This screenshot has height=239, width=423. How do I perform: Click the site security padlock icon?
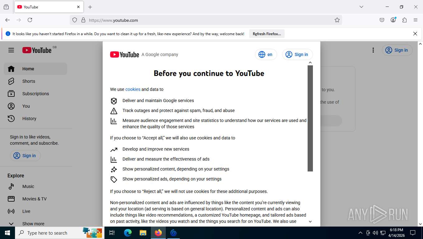83,20
